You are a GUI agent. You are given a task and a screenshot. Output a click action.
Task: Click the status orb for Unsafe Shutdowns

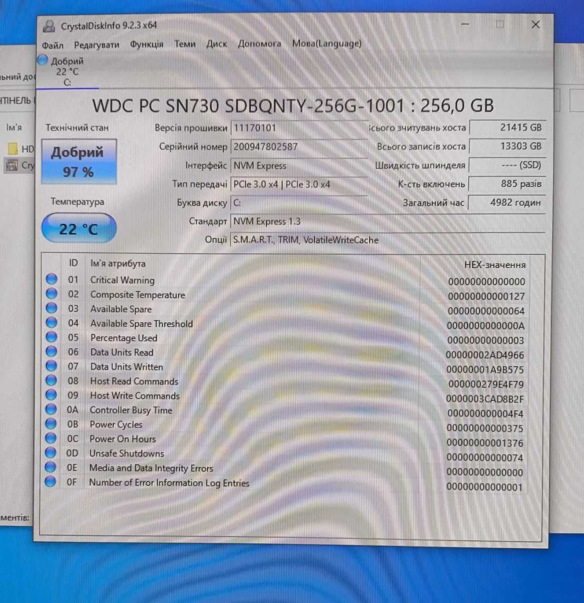tap(51, 452)
